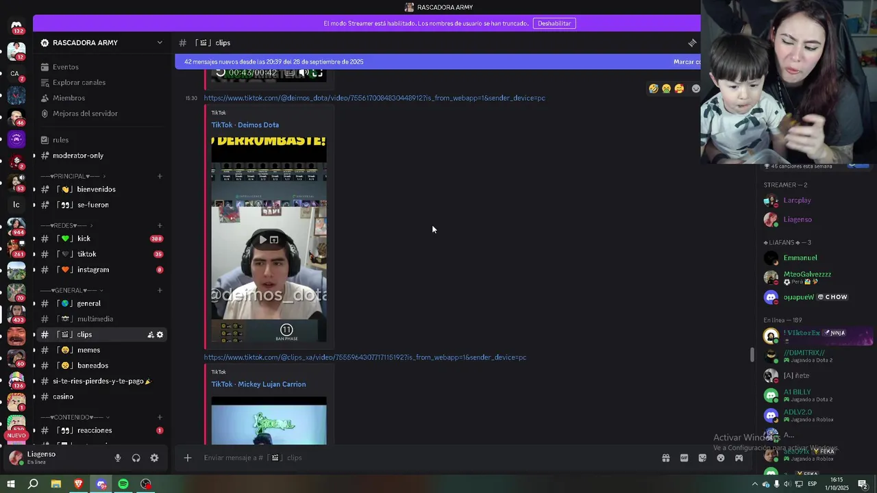Create invite for the clips channel

tap(150, 335)
